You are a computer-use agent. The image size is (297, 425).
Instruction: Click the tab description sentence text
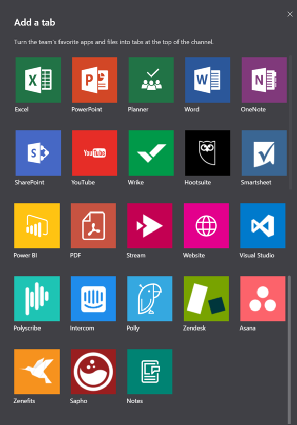(114, 42)
